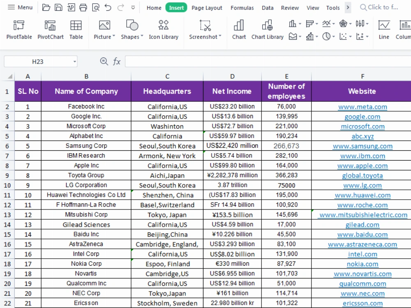Open the Data tab

tap(268, 8)
